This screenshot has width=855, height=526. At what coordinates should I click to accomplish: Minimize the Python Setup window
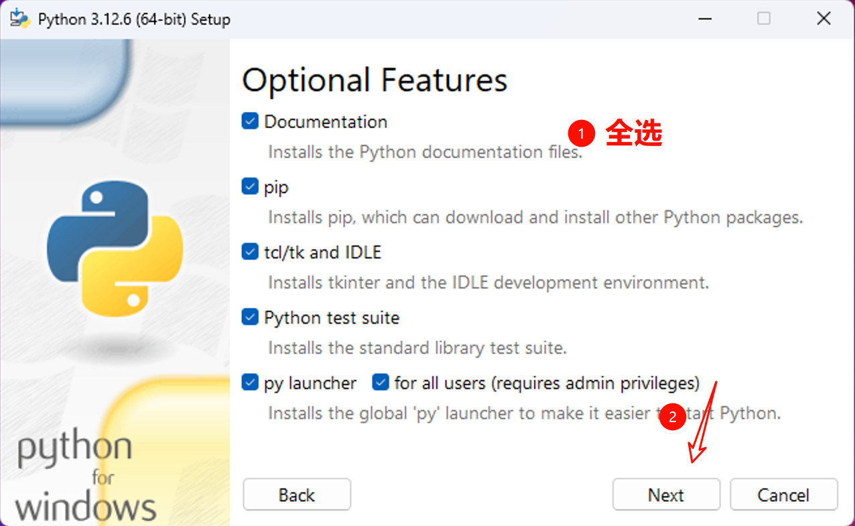[704, 19]
